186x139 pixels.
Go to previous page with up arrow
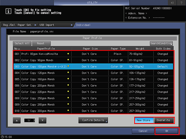coord(17,120)
